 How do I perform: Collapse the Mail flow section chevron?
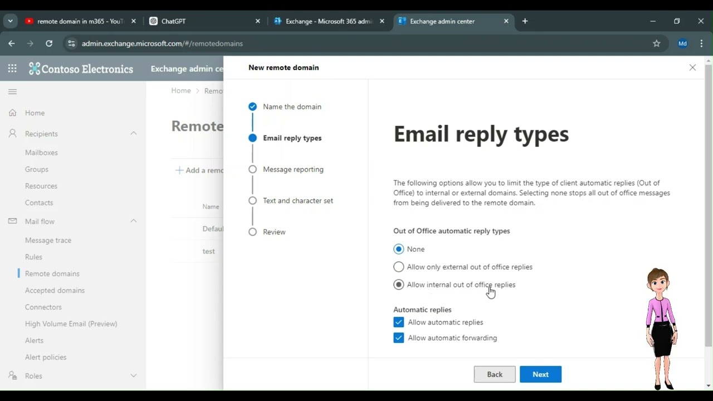(x=134, y=221)
